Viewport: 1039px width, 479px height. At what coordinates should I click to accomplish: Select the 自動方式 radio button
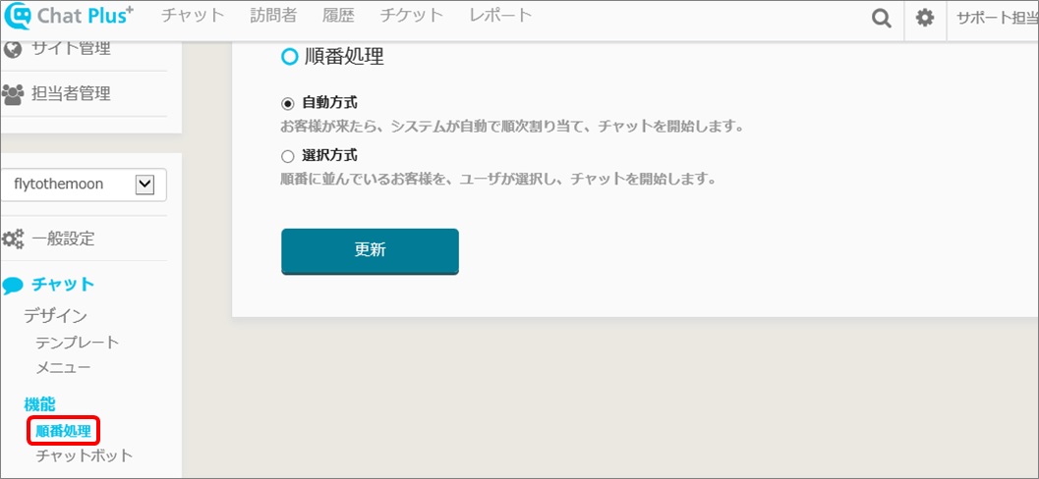click(288, 104)
